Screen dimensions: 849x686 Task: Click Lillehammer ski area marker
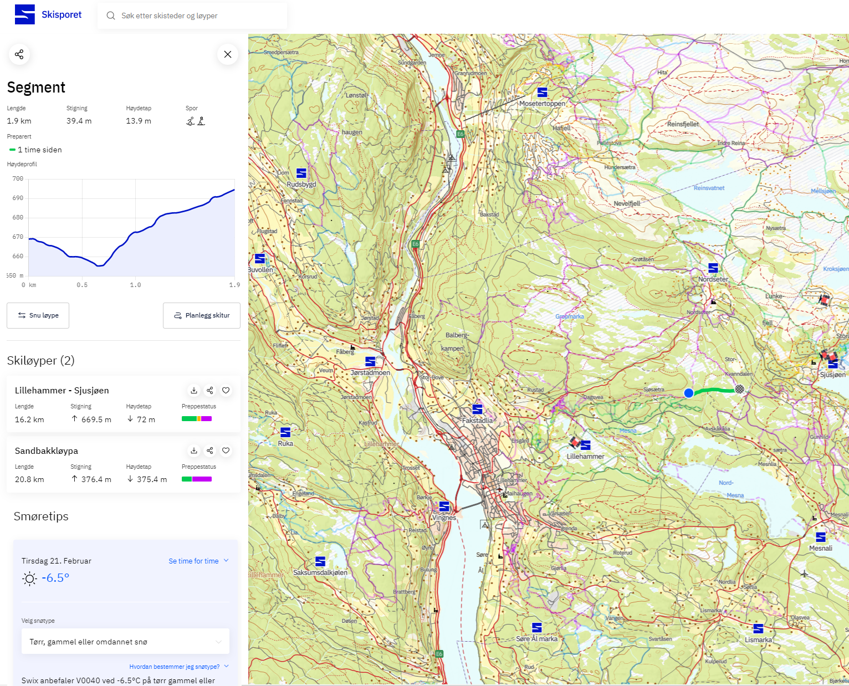coord(585,445)
